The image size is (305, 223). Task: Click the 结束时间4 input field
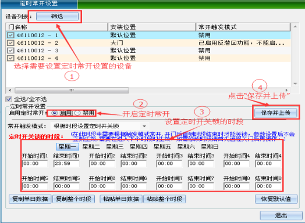click(x=268, y=163)
